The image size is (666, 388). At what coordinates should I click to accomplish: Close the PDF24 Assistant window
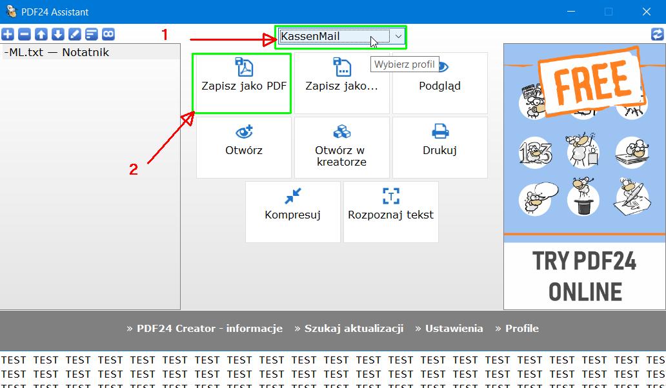coord(647,12)
